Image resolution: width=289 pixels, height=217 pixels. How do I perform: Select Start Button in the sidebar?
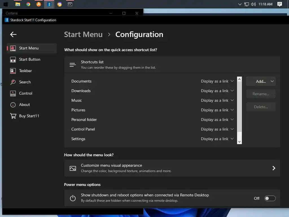(x=32, y=60)
